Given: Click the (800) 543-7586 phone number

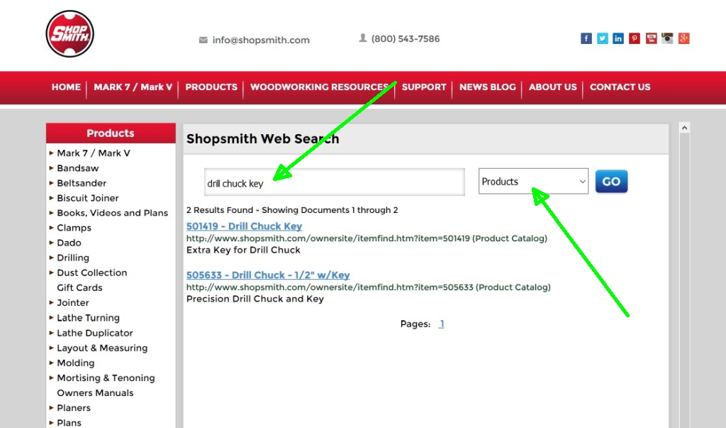Looking at the screenshot, I should (406, 39).
